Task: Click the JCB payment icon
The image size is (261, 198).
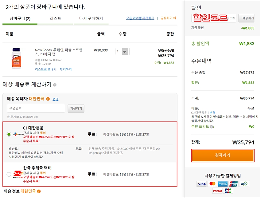Action: click(228, 191)
